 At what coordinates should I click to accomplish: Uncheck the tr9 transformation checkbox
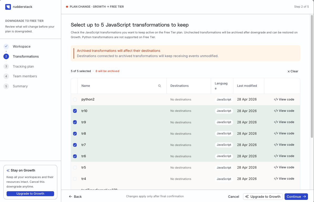75,122
